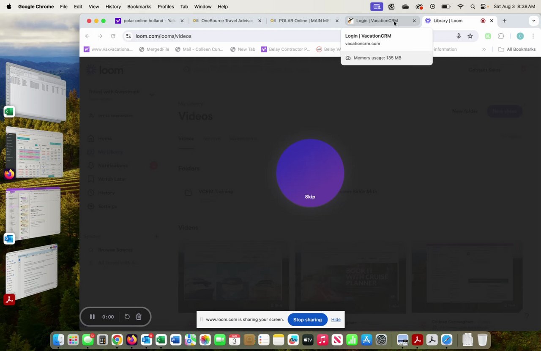This screenshot has height=351, width=541.
Task: Open the Bookmarks menu
Action: pyautogui.click(x=139, y=7)
